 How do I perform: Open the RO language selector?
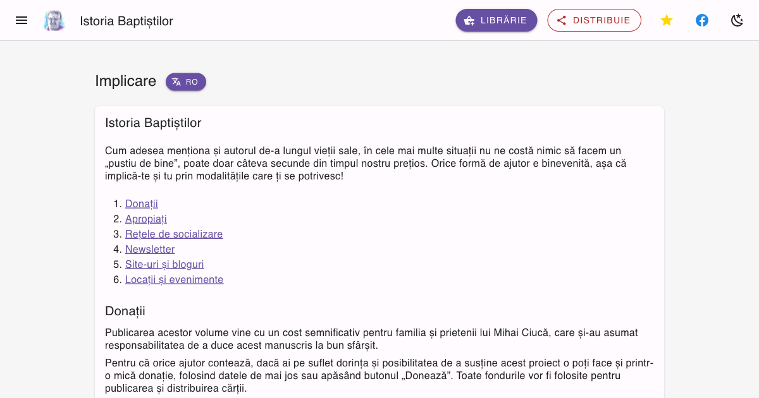[x=186, y=82]
